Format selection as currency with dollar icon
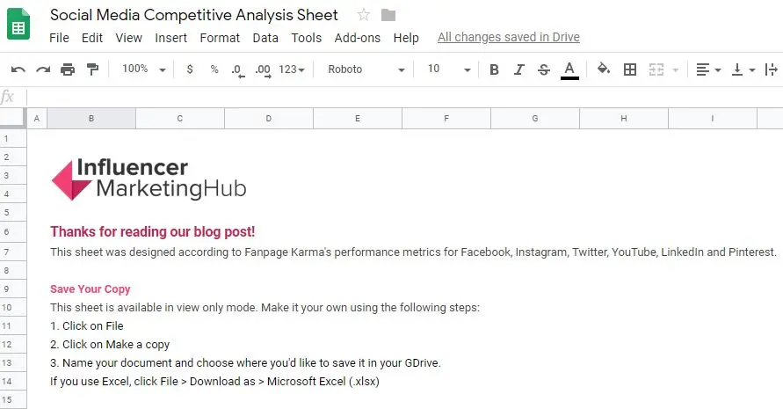Viewport: 783px width, 409px height. (x=190, y=69)
